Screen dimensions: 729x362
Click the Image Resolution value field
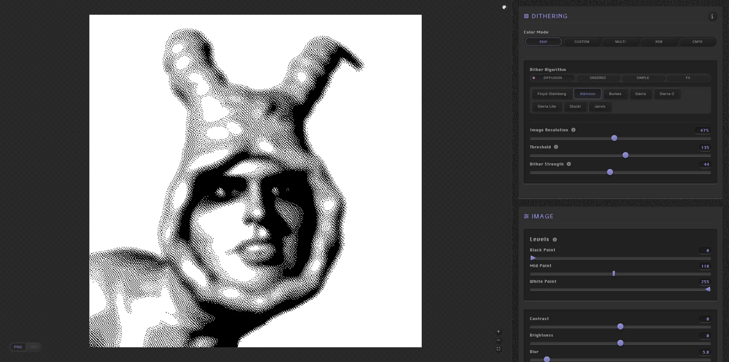click(x=704, y=131)
